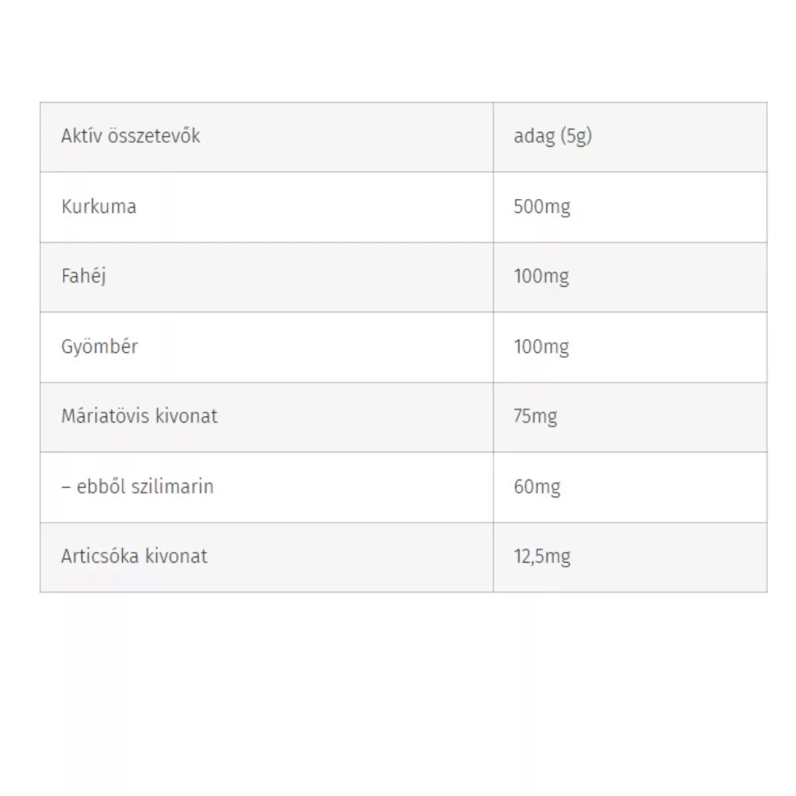Click the 'Articsóka kivonat' cell
The width and height of the screenshot is (796, 796).
pos(267,557)
